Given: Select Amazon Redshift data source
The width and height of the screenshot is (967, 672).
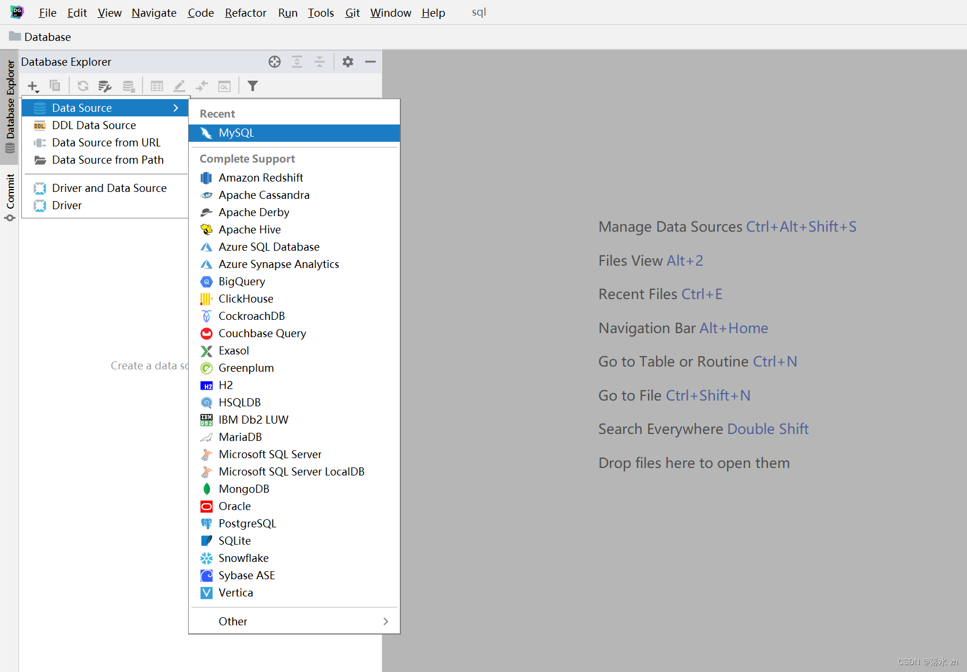Looking at the screenshot, I should (294, 178).
